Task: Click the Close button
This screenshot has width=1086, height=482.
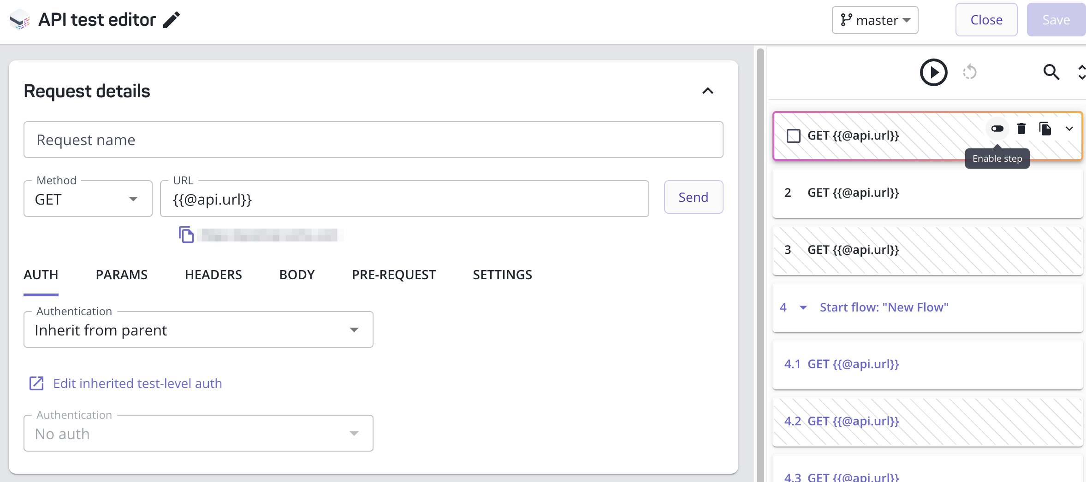Action: 986,20
